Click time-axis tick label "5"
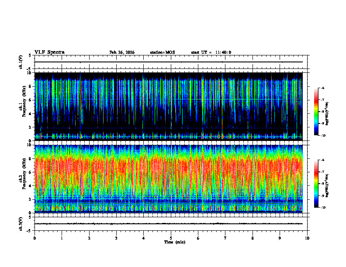This screenshot has width=346, height=267. [x=171, y=238]
